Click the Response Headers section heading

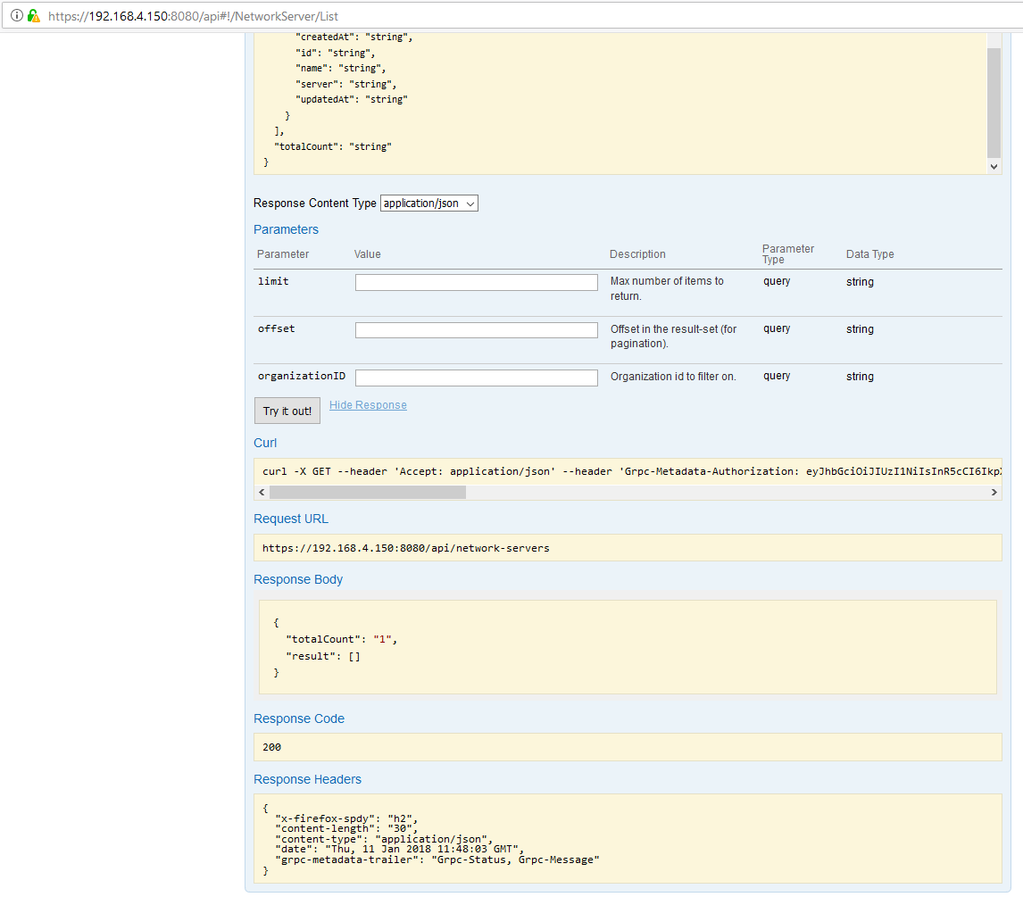(x=307, y=779)
